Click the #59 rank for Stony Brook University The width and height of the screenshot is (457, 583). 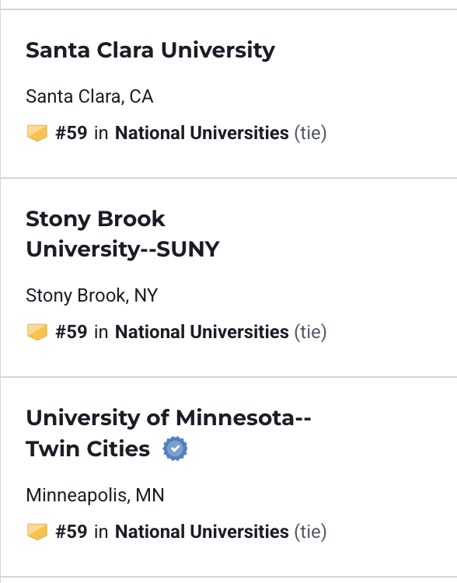click(72, 332)
